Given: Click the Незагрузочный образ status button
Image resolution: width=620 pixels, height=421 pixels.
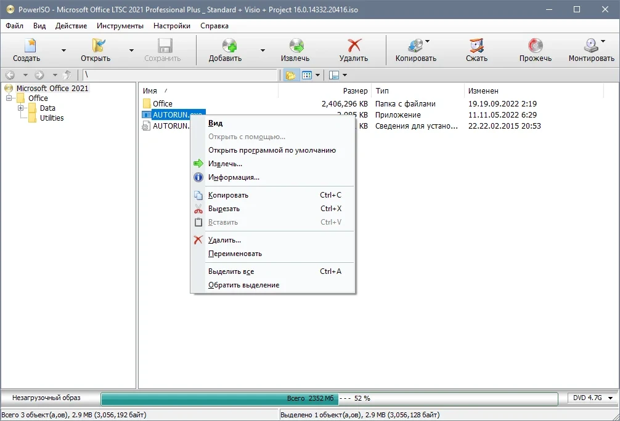Looking at the screenshot, I should (46, 398).
